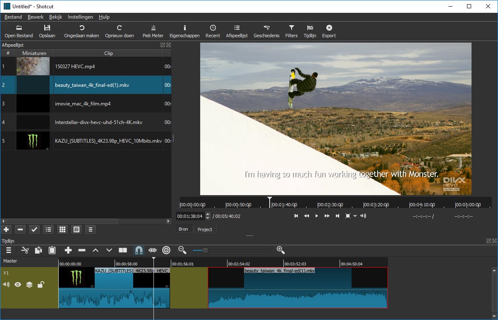Split clip at playhead icon

[x=123, y=250]
